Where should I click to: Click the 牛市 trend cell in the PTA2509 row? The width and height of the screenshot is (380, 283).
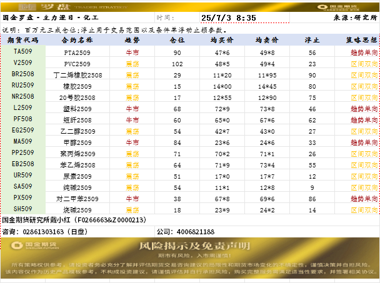click(x=132, y=52)
